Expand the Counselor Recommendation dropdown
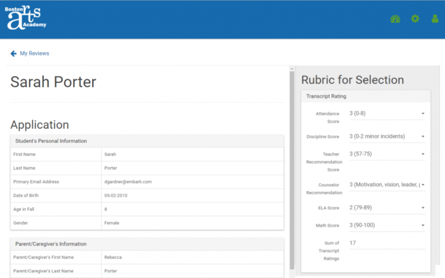Screen dimensions: 445x278 [x=386, y=185]
